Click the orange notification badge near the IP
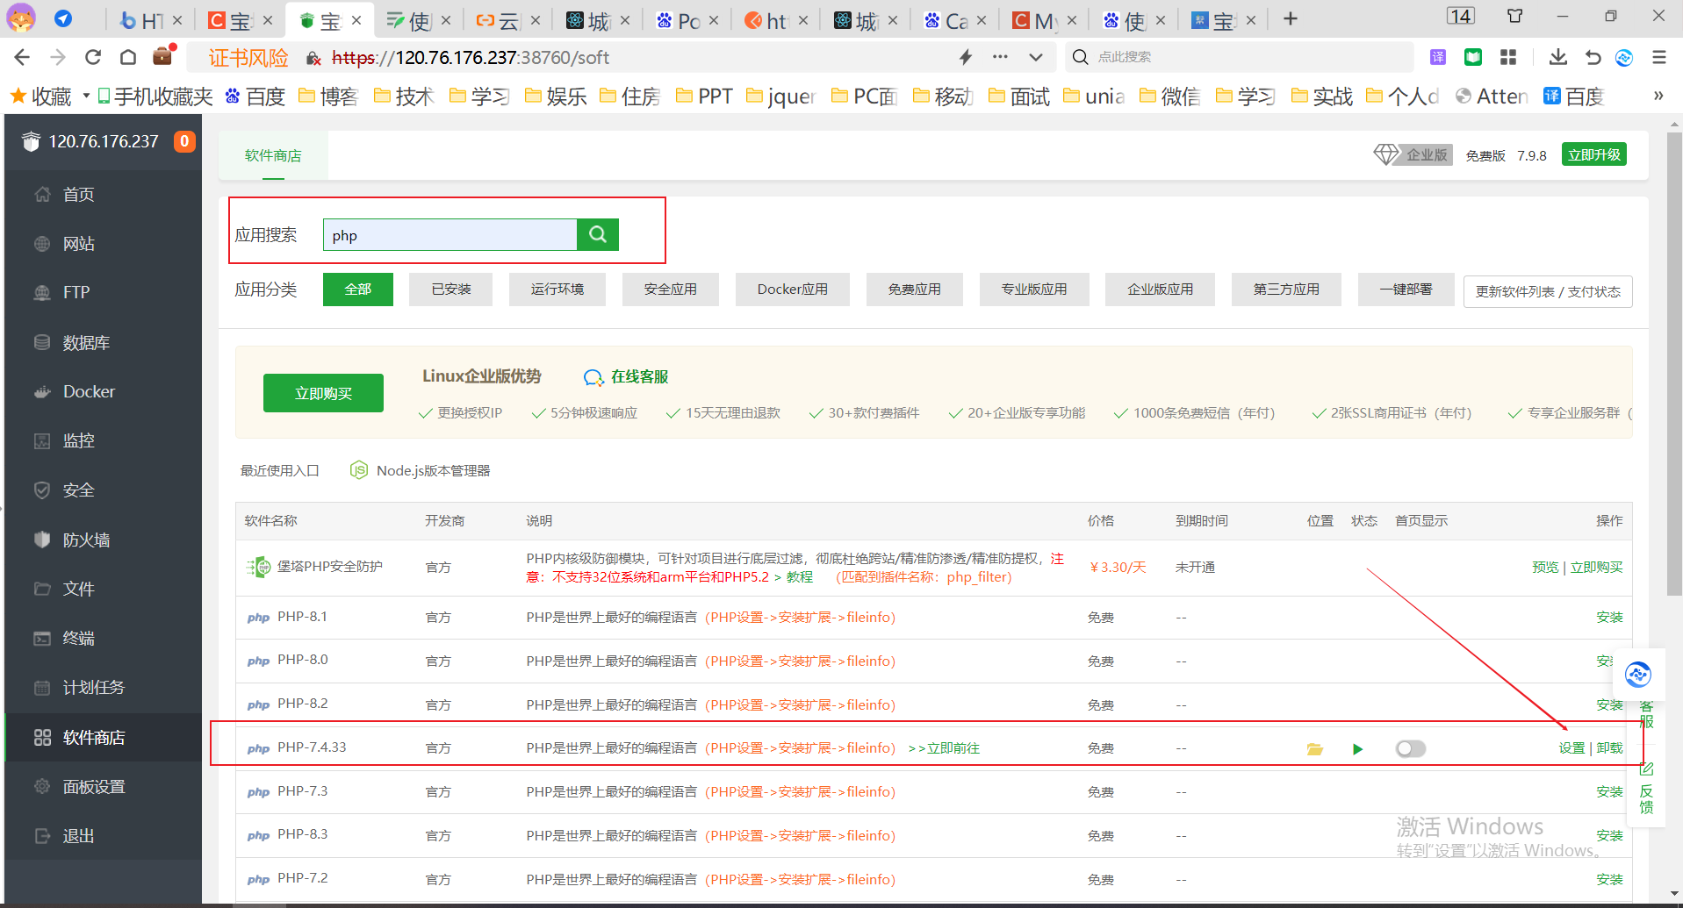The image size is (1683, 908). point(184,140)
